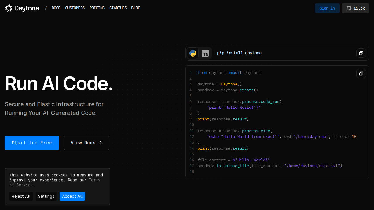
Task: Select the Python language icon
Action: pos(193,53)
